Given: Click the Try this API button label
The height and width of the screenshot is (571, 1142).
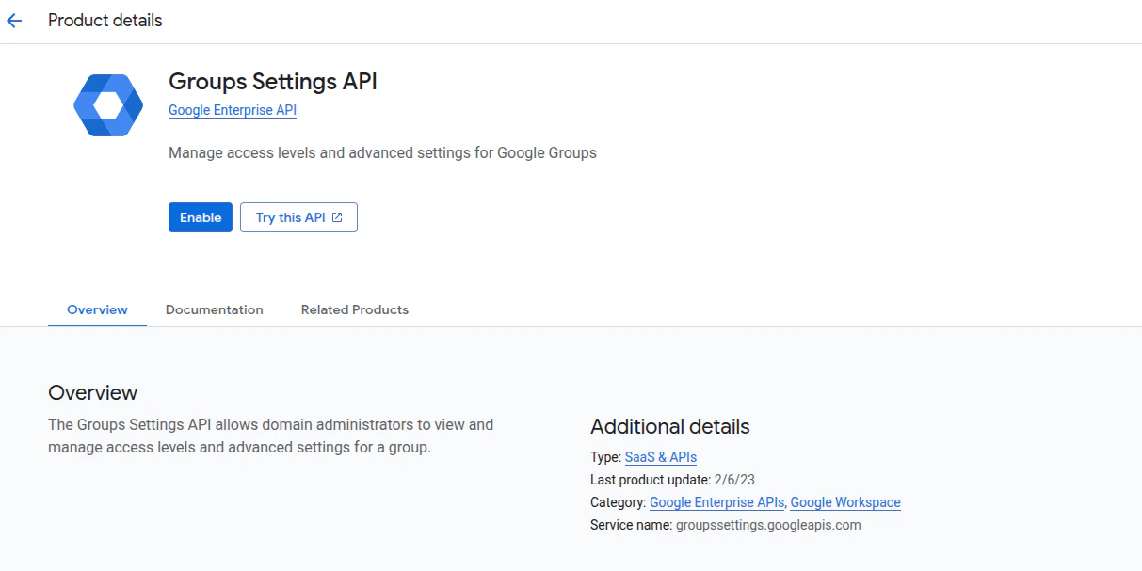Looking at the screenshot, I should click(x=290, y=217).
